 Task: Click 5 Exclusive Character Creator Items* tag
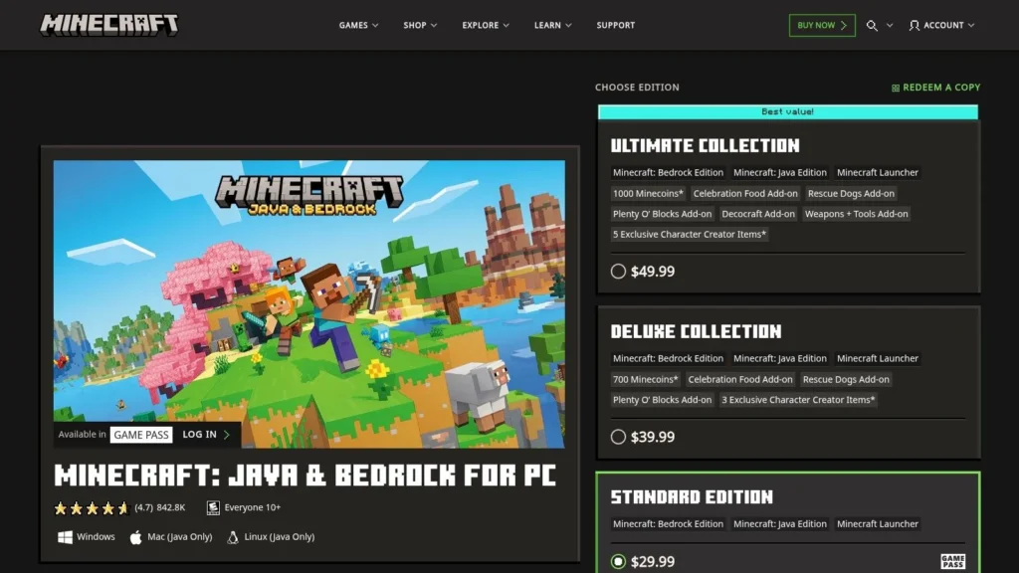click(690, 234)
